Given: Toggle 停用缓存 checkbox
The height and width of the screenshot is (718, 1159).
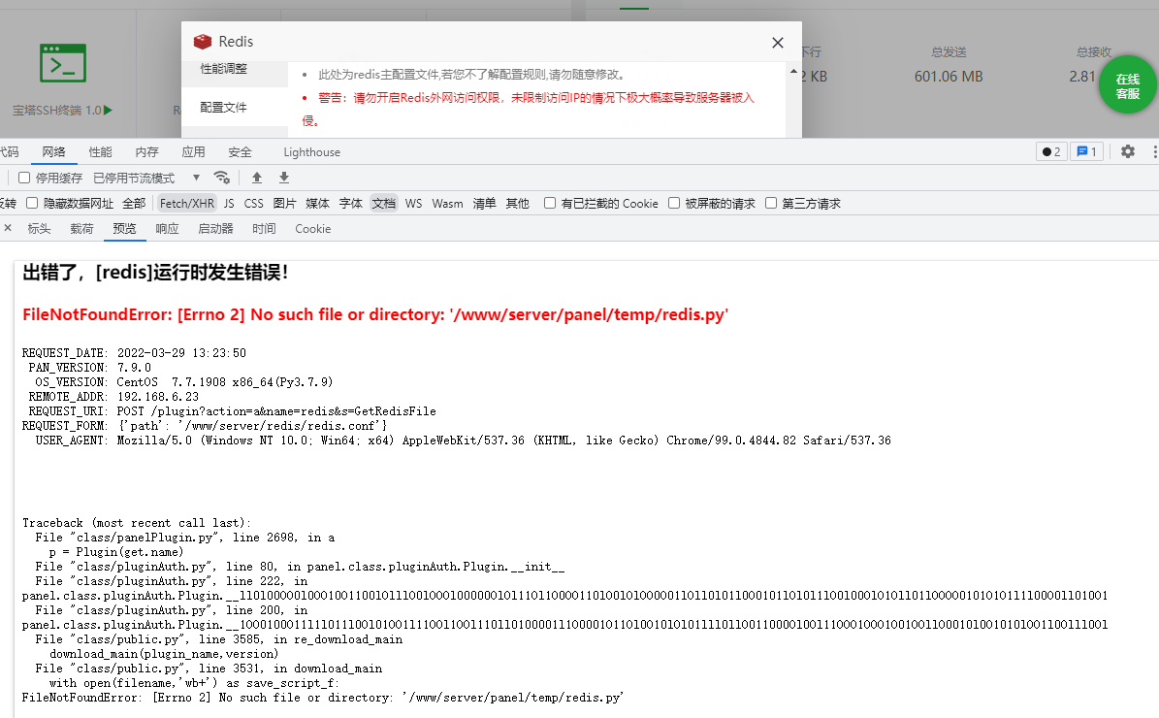Looking at the screenshot, I should [x=24, y=178].
